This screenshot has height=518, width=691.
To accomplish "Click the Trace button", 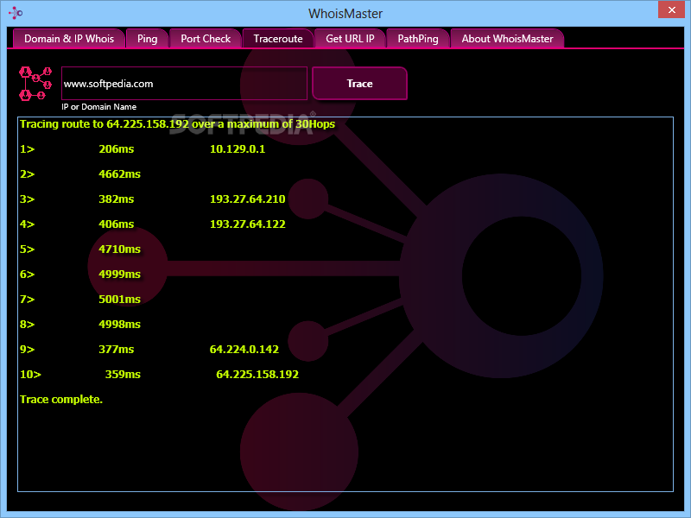I will click(359, 83).
